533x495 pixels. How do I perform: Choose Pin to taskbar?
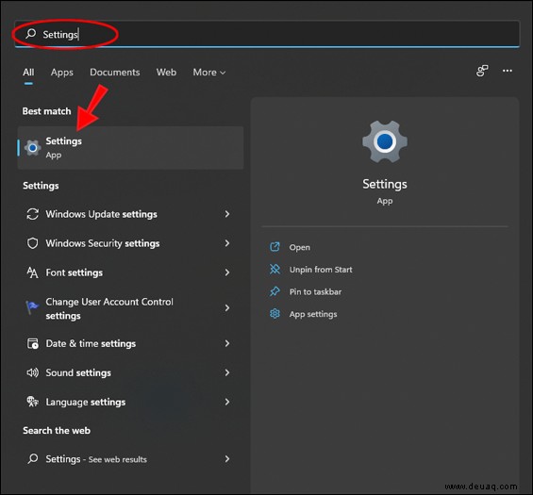(x=315, y=292)
